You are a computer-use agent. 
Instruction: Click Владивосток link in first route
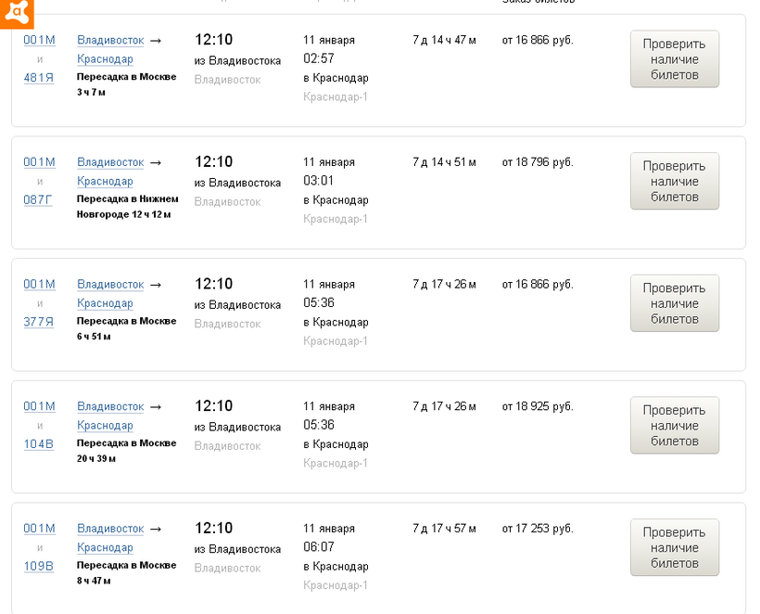click(110, 40)
